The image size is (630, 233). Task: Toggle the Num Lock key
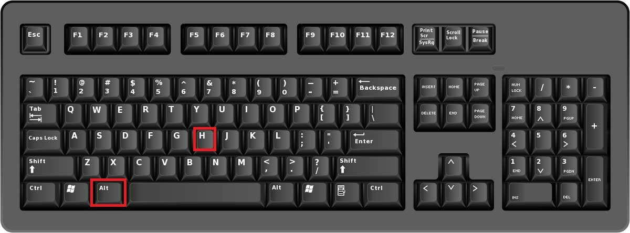tap(517, 89)
